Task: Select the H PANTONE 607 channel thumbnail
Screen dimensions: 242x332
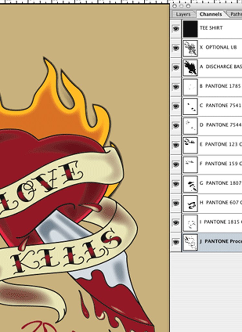Action: point(190,203)
